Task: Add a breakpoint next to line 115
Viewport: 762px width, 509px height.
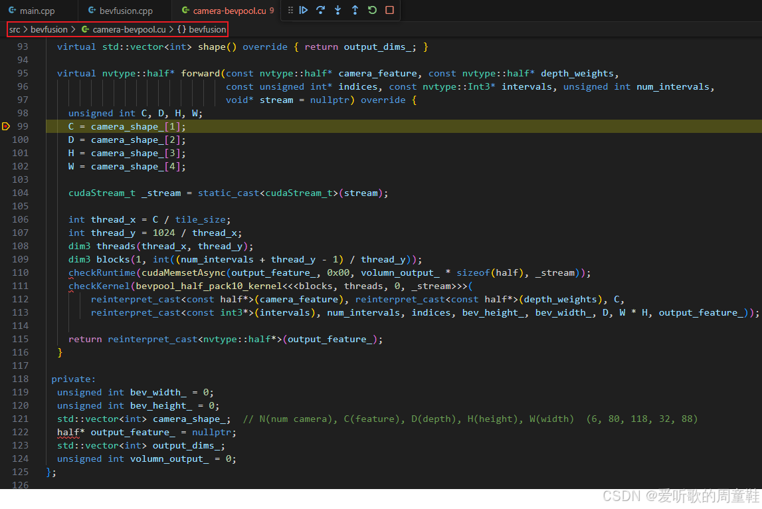Action: pyautogui.click(x=5, y=339)
